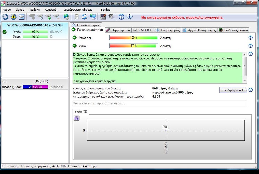Open the configuration monitor-with-pen icon

click(x=103, y=17)
